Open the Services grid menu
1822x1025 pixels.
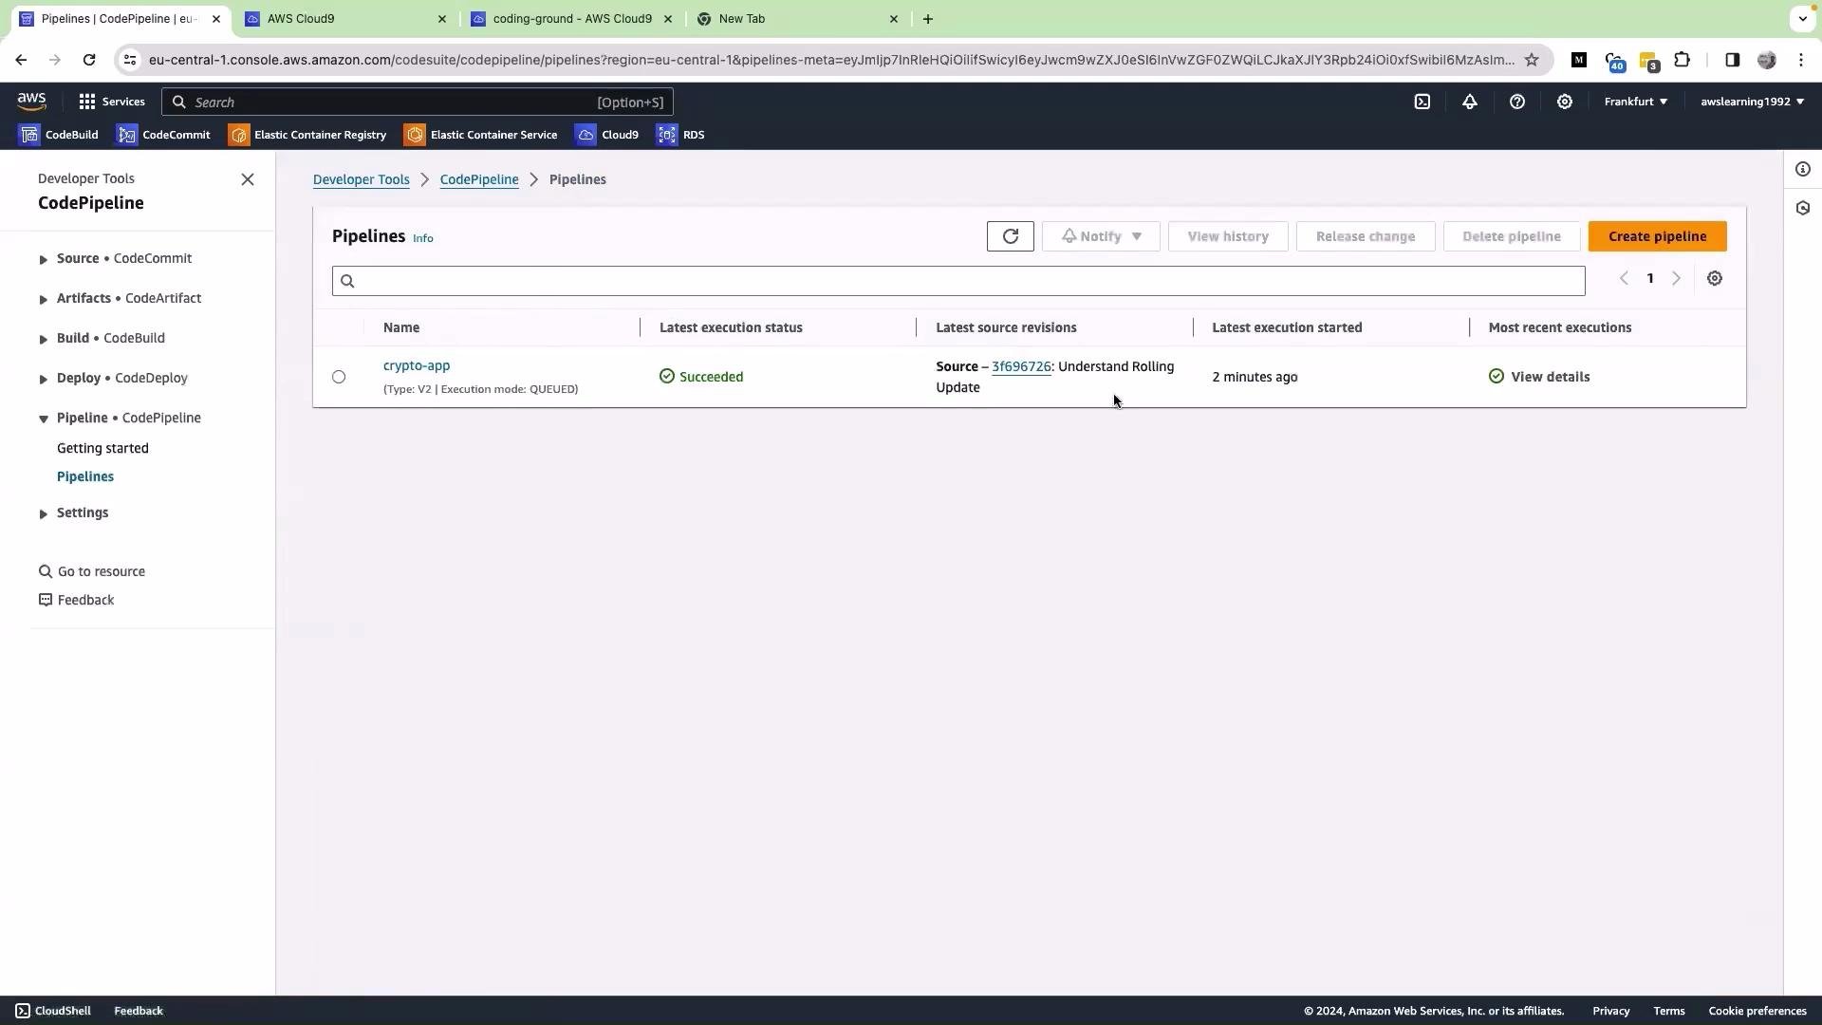point(112,102)
